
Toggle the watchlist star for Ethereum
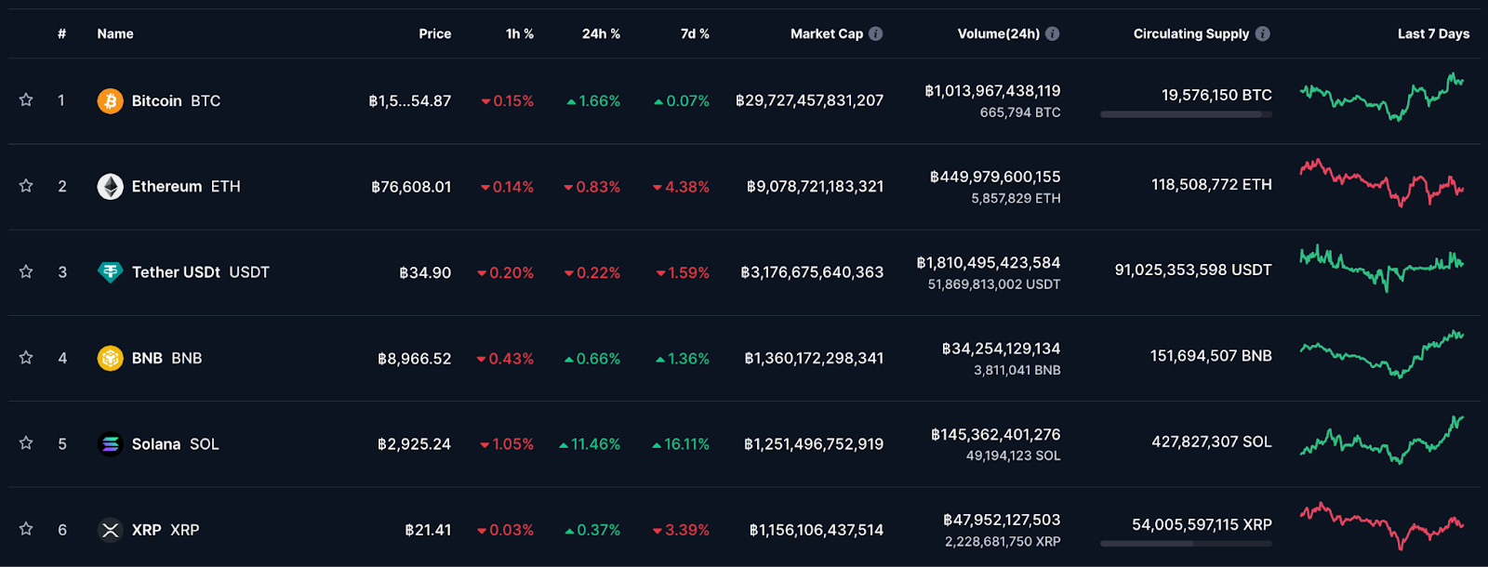(x=26, y=186)
